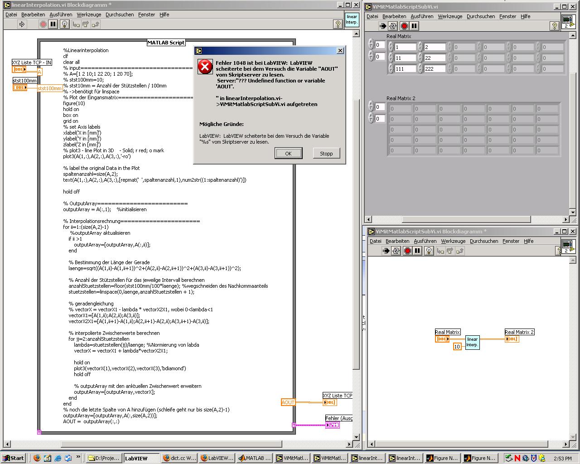Image resolution: width=580 pixels, height=464 pixels.
Task: Click stepper beside Real Matrix value 22
Action: 420,58
